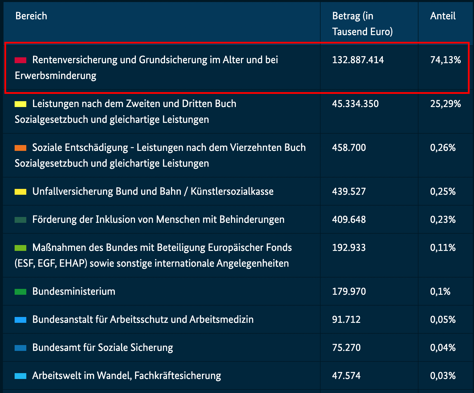
Task: Click the amount 45.334.350
Action: [x=355, y=104]
